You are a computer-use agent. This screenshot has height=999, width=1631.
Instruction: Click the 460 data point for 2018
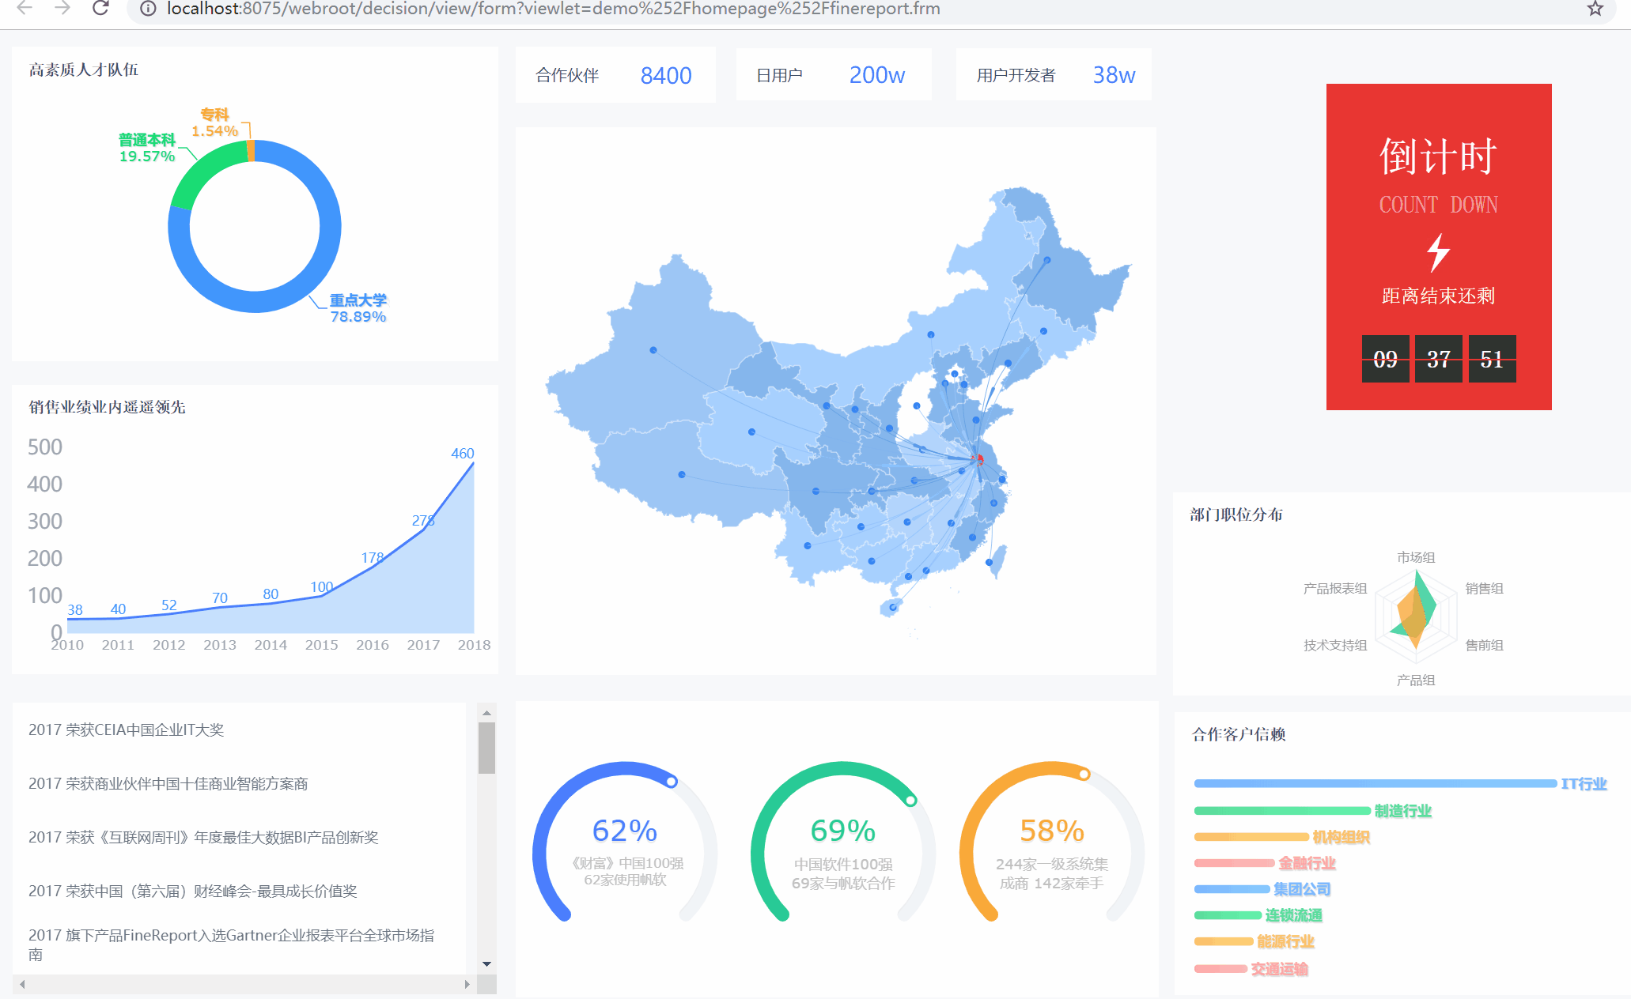473,463
